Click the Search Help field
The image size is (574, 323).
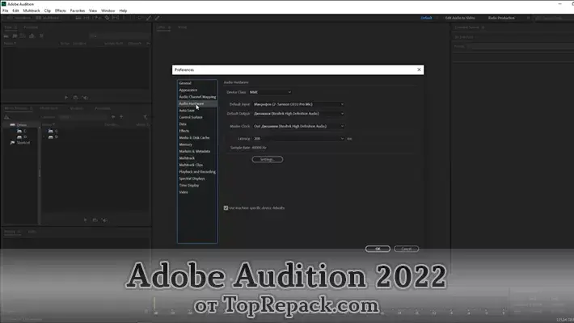[553, 18]
